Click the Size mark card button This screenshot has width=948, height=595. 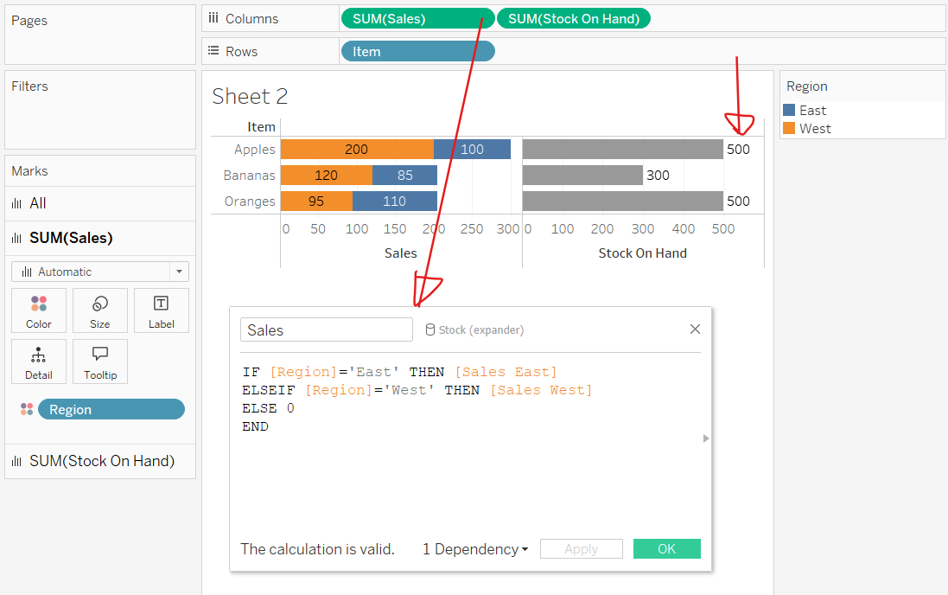point(99,310)
